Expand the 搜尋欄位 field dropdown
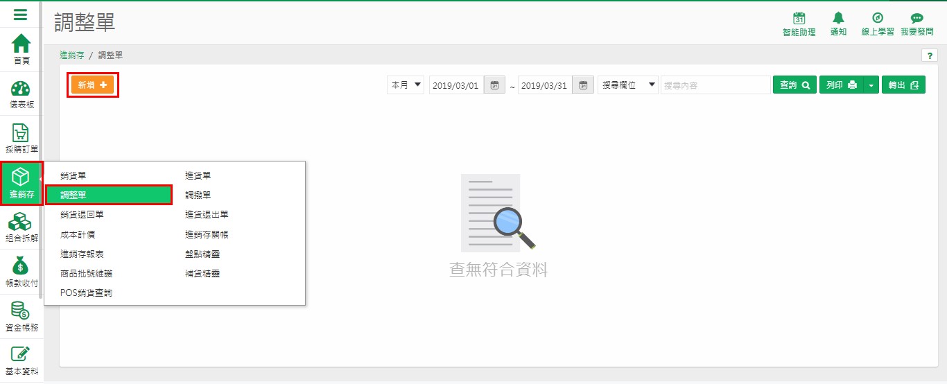This screenshot has height=384, width=947. (628, 85)
